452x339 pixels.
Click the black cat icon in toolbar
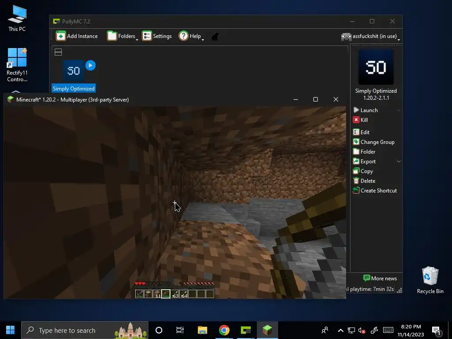point(215,36)
